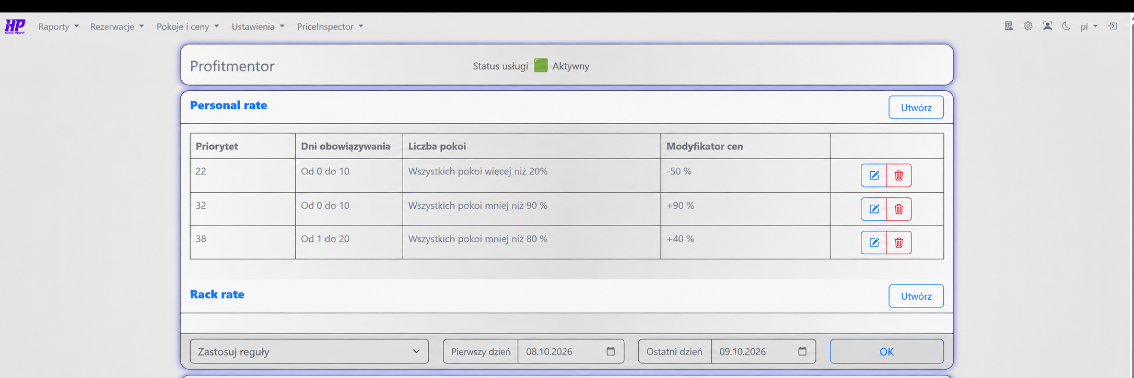The height and width of the screenshot is (378, 1134).
Task: Open the PriceInspector menu
Action: pyautogui.click(x=330, y=27)
